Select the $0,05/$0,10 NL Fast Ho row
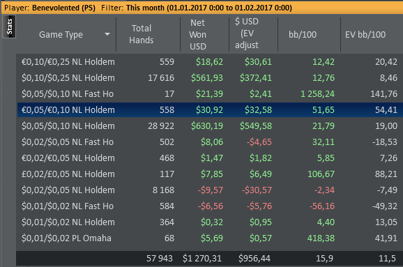Image resolution: width=403 pixels, height=267 pixels. (209, 94)
